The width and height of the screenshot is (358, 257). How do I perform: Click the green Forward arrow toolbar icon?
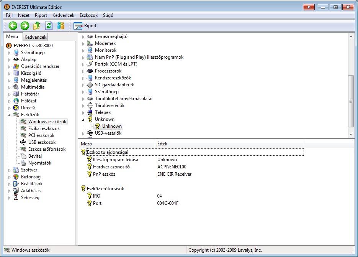[25, 26]
